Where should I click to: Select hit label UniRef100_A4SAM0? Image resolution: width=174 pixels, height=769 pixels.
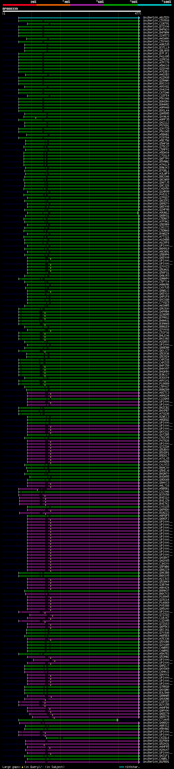156,38
